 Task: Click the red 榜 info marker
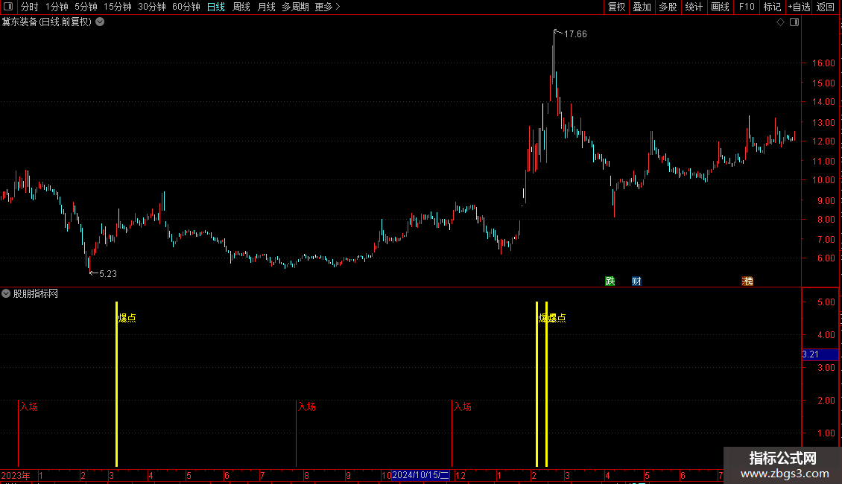(747, 281)
